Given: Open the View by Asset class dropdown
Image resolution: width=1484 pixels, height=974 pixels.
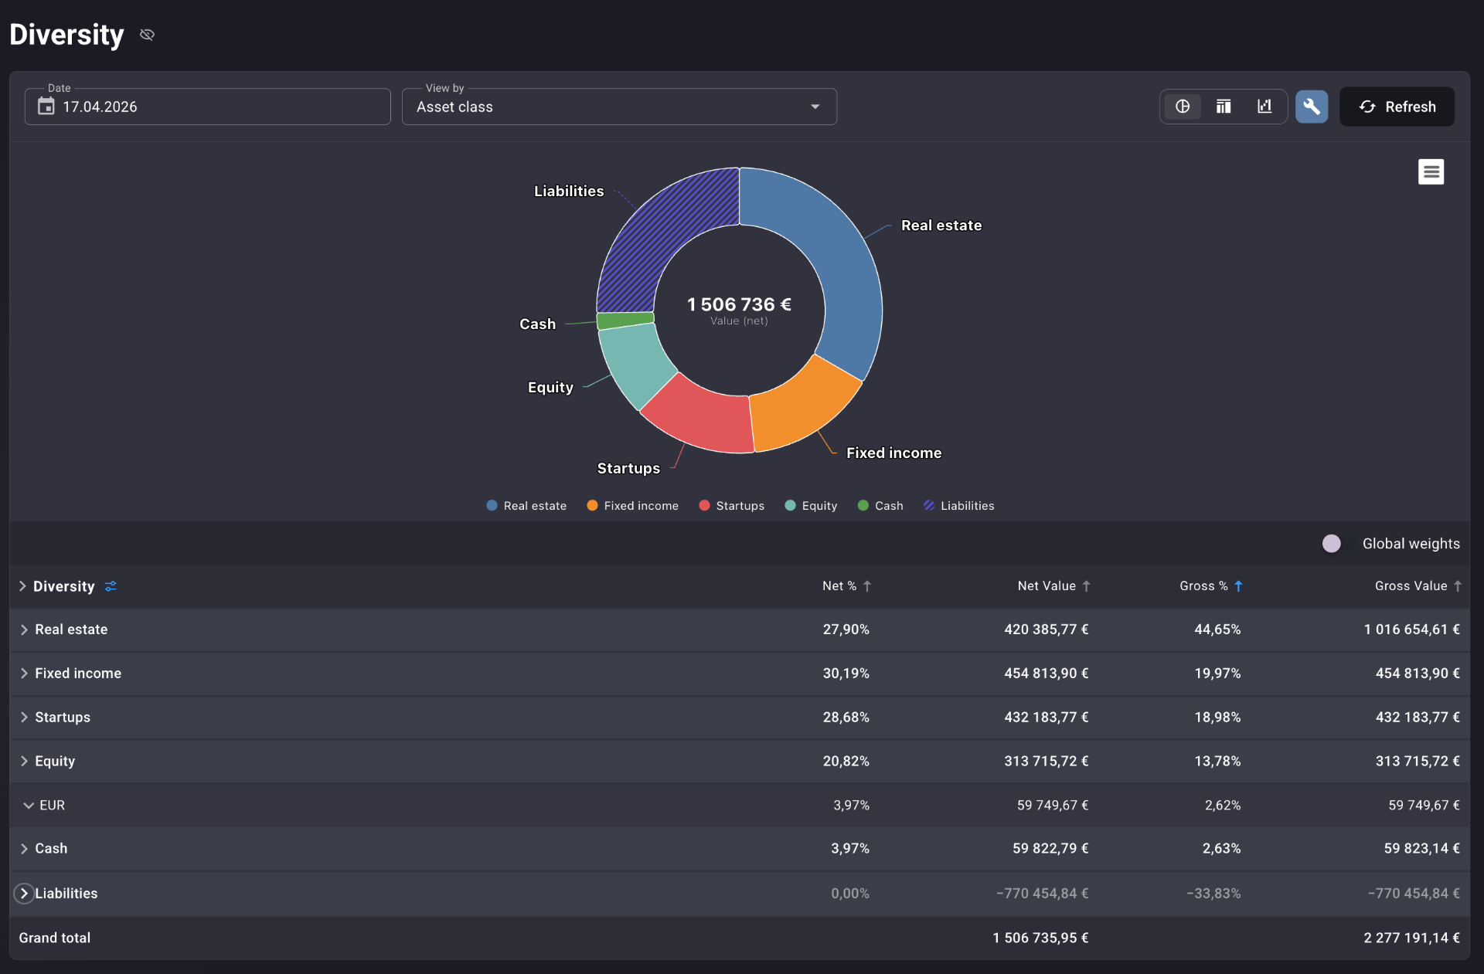Looking at the screenshot, I should (619, 107).
